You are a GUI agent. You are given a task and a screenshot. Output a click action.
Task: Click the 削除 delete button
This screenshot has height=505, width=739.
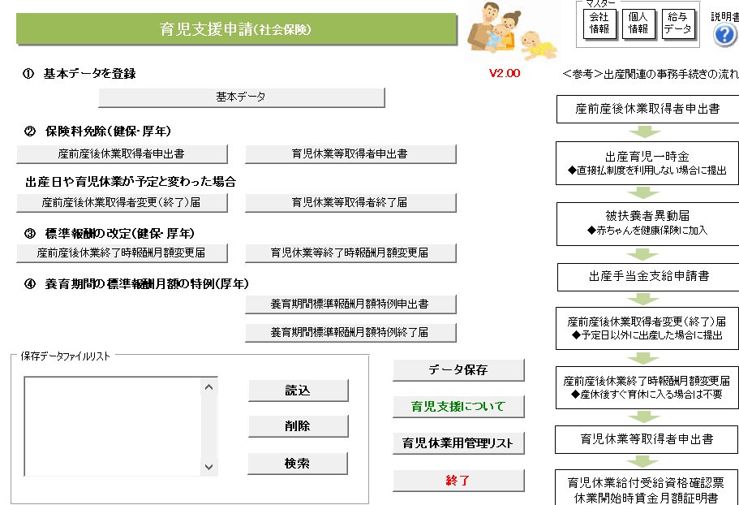click(298, 426)
